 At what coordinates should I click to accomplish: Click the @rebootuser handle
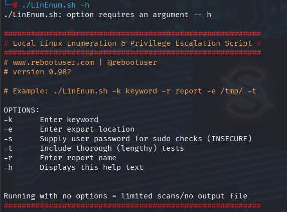pos(132,62)
